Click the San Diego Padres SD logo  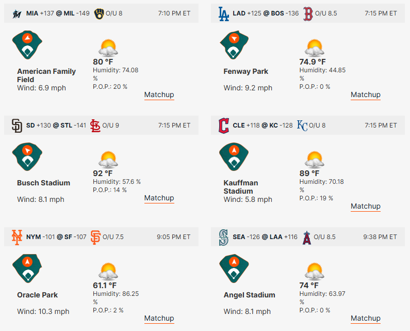click(17, 125)
